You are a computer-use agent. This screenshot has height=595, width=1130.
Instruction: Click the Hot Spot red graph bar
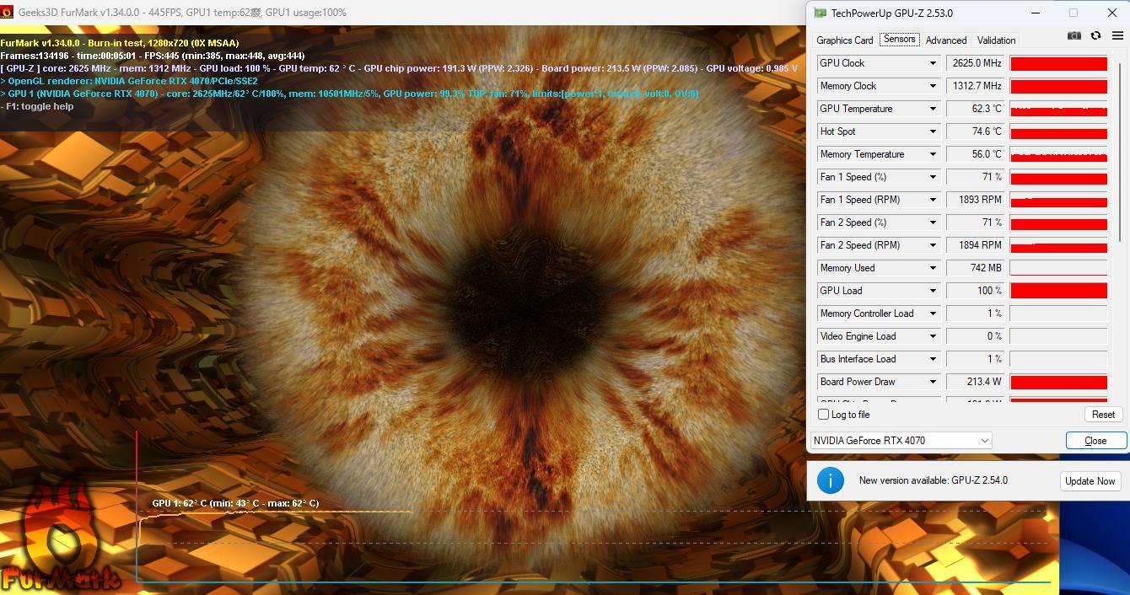click(1058, 131)
